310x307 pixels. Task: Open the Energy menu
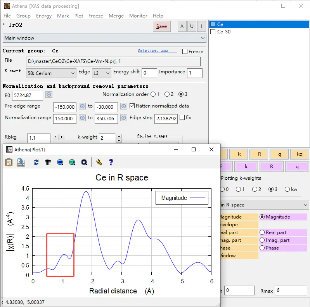[43, 16]
